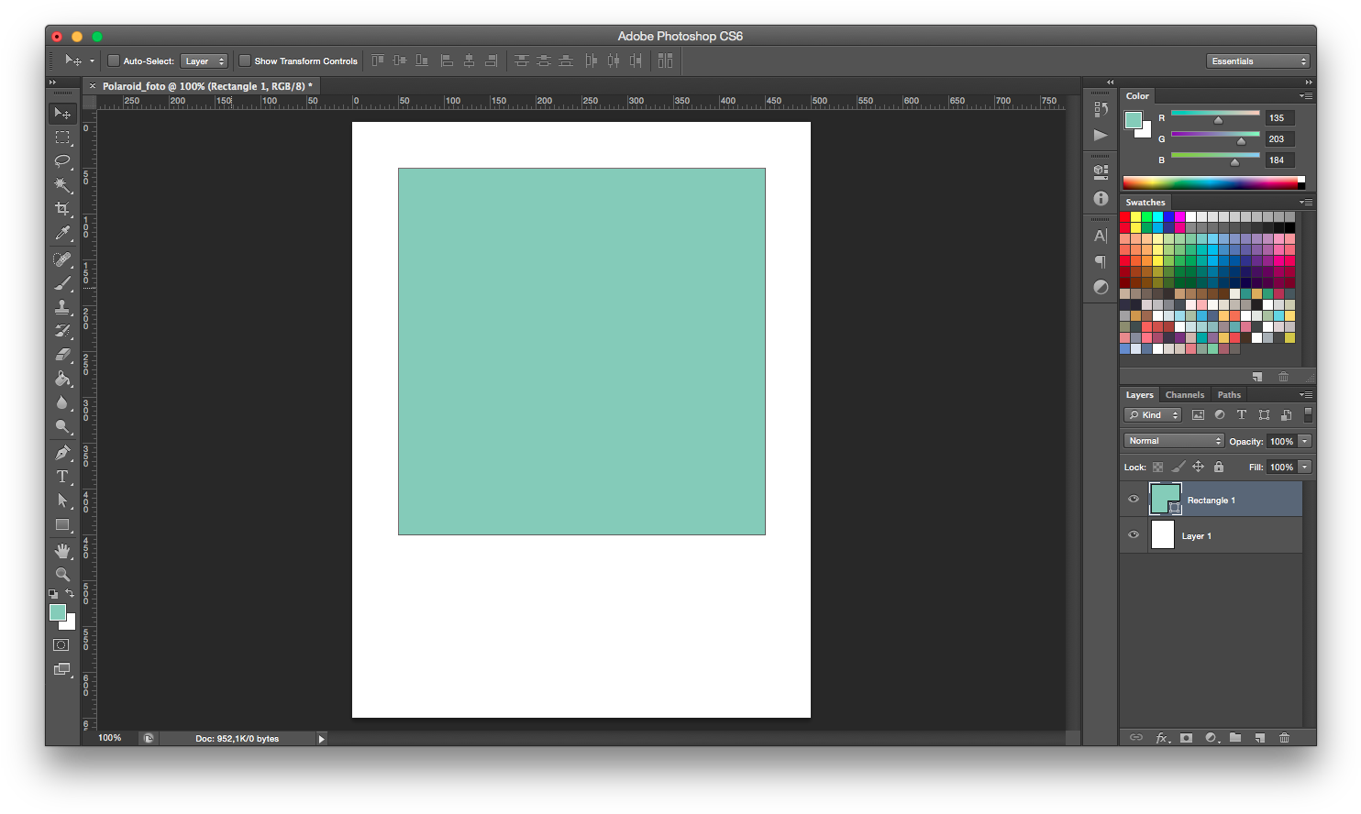This screenshot has height=814, width=1361.
Task: Select the Move tool in the toolbox
Action: point(62,113)
